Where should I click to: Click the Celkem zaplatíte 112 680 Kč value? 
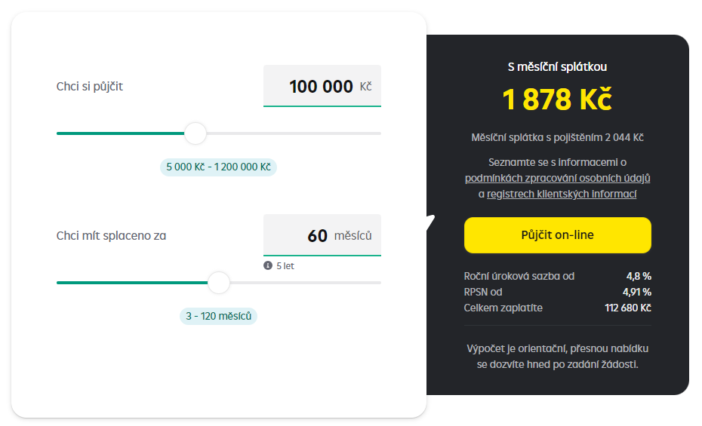pos(628,308)
